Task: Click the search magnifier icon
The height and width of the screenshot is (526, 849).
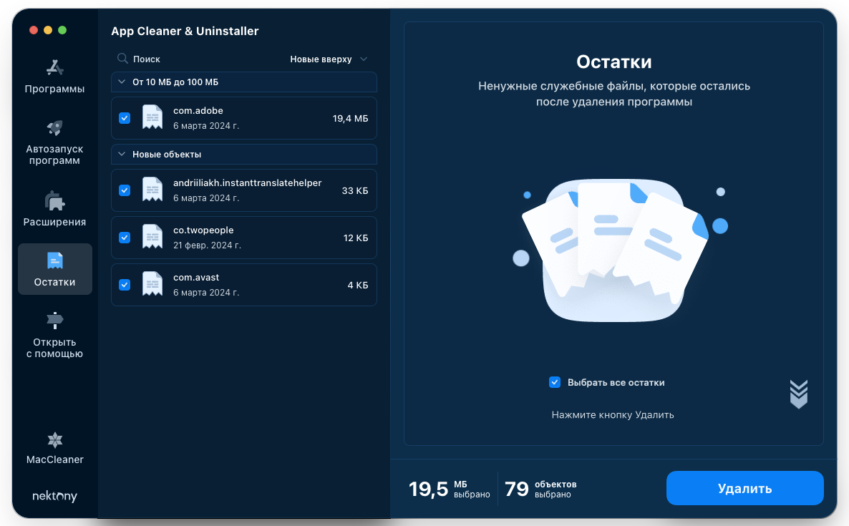Action: tap(122, 59)
